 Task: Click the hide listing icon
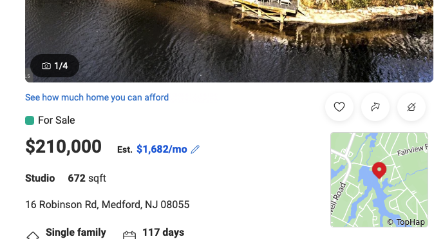411,107
